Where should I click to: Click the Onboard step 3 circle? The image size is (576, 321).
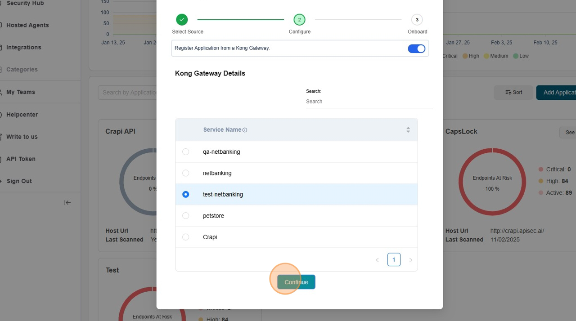point(417,20)
